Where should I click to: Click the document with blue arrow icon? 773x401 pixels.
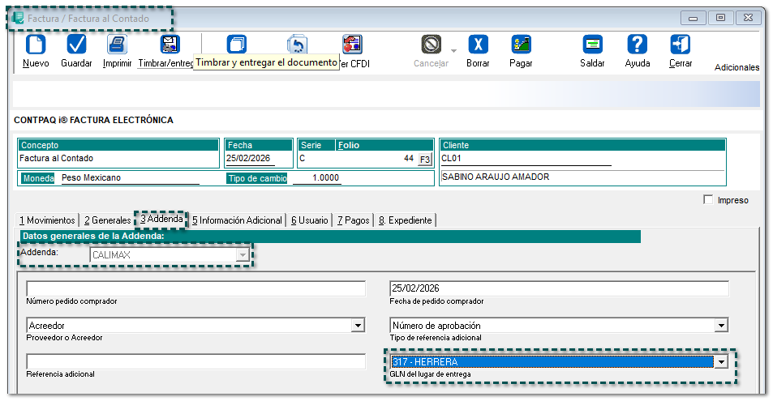click(297, 45)
